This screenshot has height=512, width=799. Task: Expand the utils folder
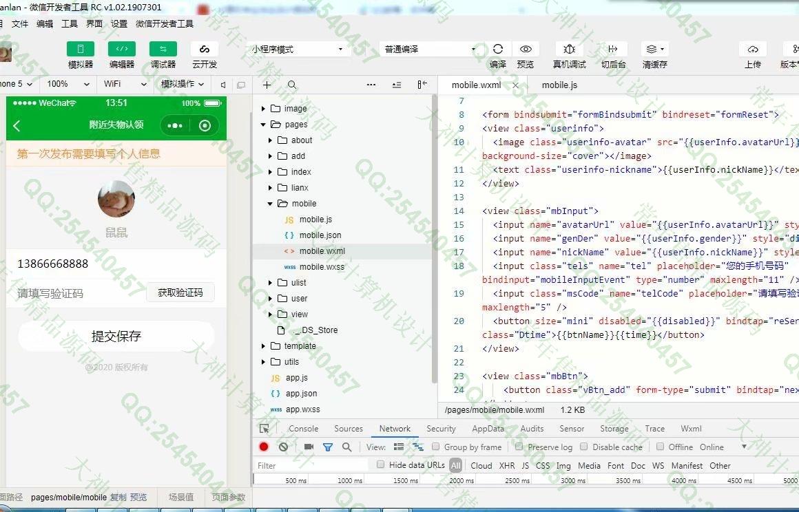pos(263,362)
